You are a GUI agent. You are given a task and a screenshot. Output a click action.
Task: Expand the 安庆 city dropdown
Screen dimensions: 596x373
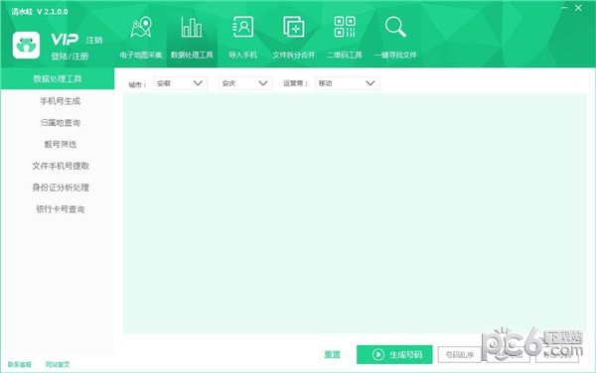pos(245,83)
